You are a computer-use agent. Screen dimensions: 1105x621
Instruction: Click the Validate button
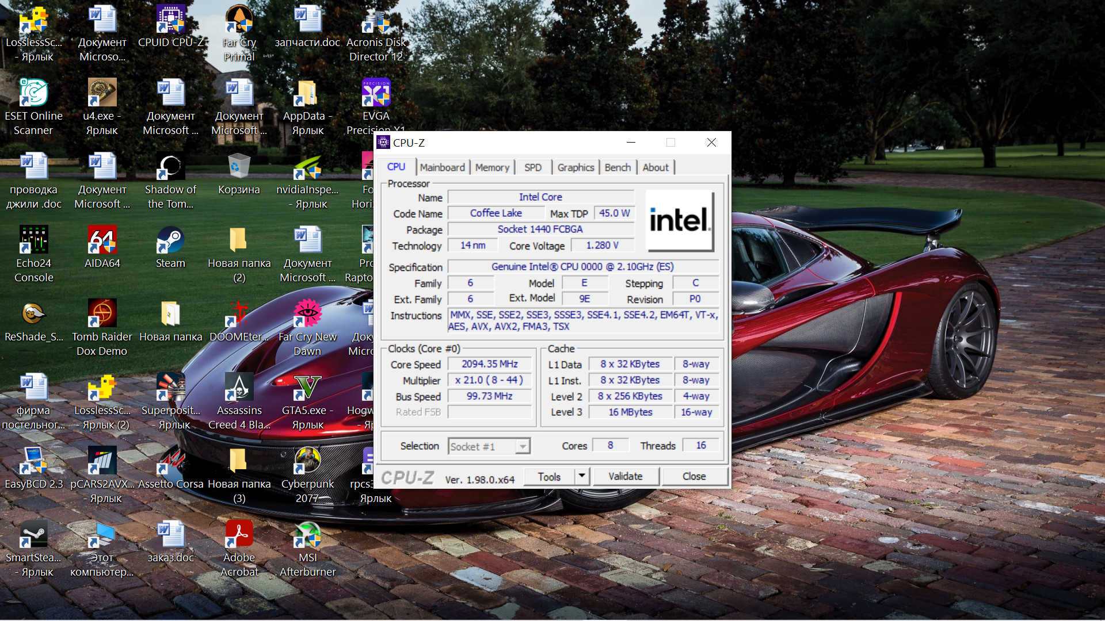coord(625,476)
